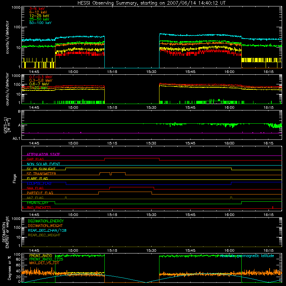This screenshot has width=286, height=286.
Task: Select the SC_IN_SUNLIGHT flag label
Action: (x=41, y=169)
